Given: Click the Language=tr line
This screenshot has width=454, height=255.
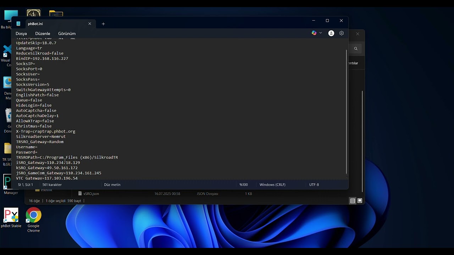Looking at the screenshot, I should coord(29,48).
